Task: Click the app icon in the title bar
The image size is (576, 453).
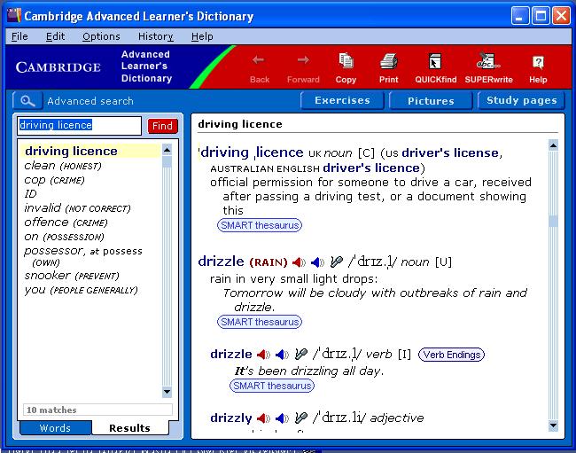Action: tap(14, 15)
